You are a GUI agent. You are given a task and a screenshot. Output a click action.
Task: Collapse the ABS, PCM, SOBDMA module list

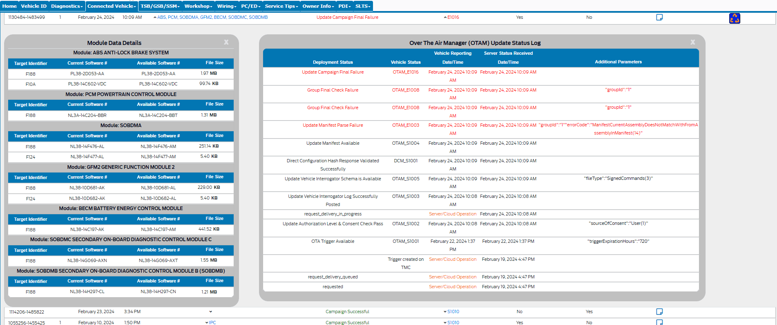(x=155, y=17)
